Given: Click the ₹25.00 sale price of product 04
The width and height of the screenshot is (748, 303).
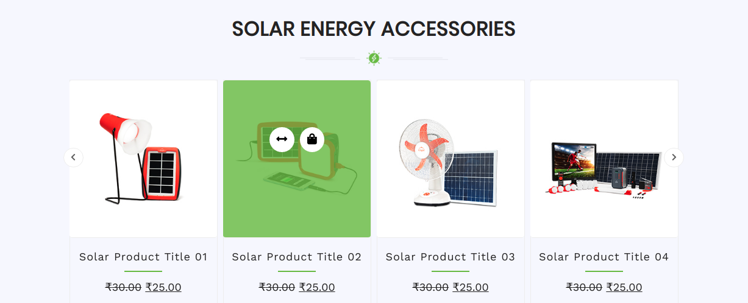Looking at the screenshot, I should pyautogui.click(x=624, y=287).
